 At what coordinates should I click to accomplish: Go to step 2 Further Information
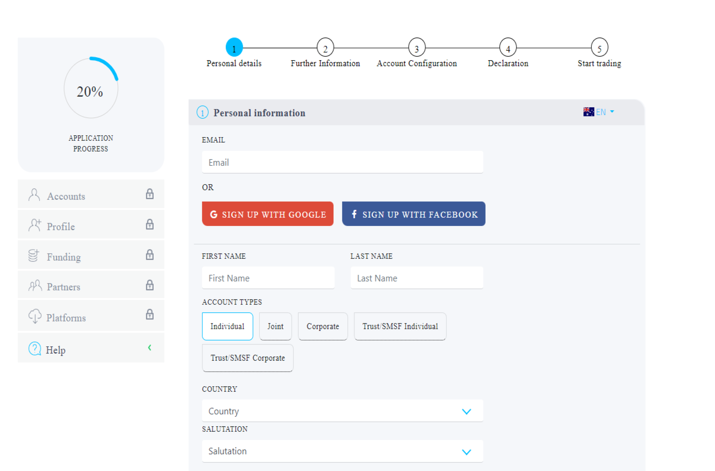pos(325,48)
